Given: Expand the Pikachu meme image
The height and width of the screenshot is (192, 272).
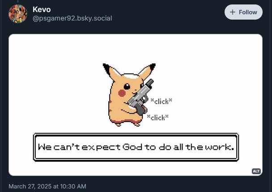Looking at the screenshot, I should (x=135, y=105).
